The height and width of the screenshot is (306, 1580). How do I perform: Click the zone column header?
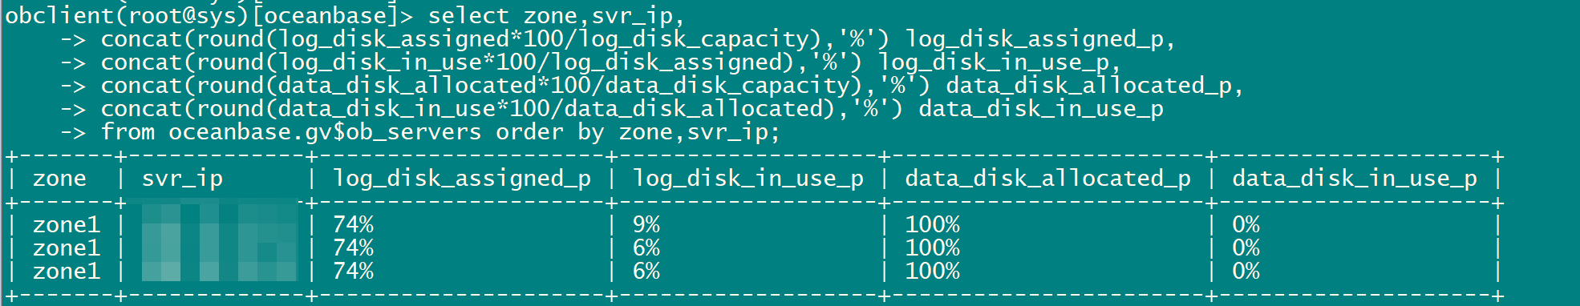click(59, 178)
